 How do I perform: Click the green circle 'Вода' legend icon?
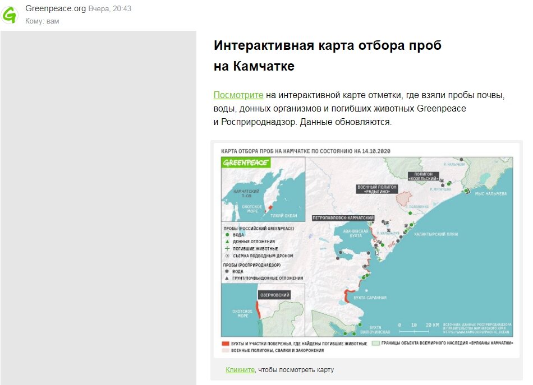point(227,235)
